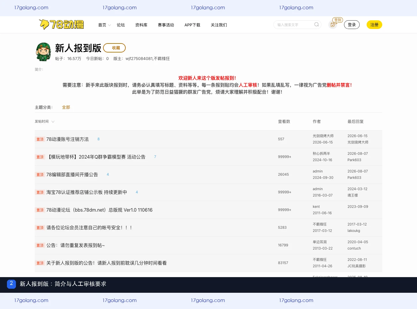Open 2024年Q群争霸模型赛 活动公告 thread

point(96,157)
